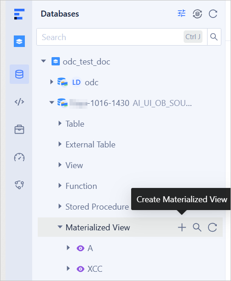Click the magnifier search button
This screenshot has width=231, height=281.
[214, 37]
